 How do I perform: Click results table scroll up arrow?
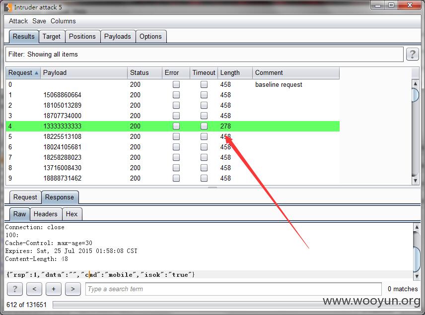pos(415,84)
